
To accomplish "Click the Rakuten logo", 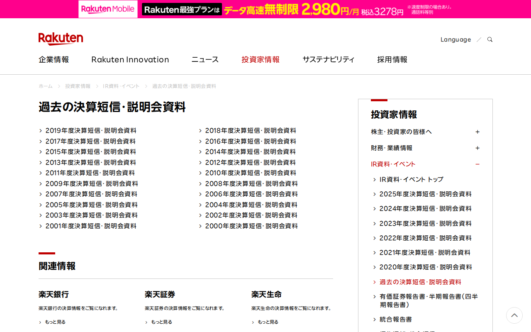I will pos(61,39).
